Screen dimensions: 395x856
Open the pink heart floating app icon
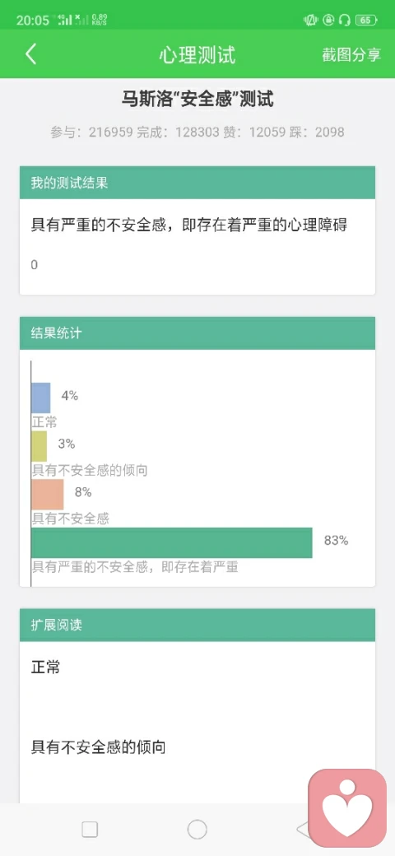(x=347, y=807)
